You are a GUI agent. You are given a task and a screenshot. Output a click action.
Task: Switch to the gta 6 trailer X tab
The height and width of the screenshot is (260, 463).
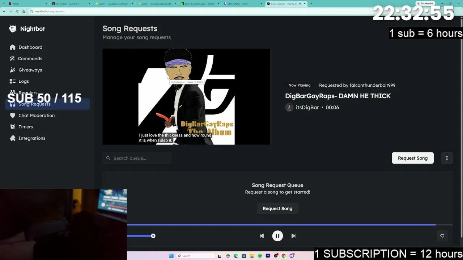(x=70, y=4)
